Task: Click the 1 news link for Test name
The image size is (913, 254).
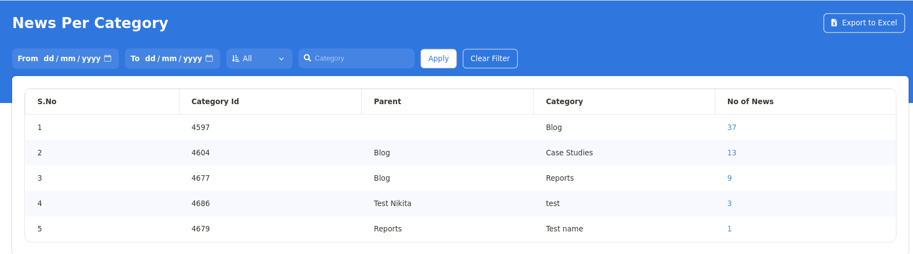Action: 729,229
